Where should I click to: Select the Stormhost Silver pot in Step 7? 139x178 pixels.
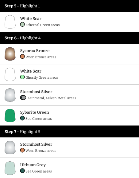coord(10,148)
